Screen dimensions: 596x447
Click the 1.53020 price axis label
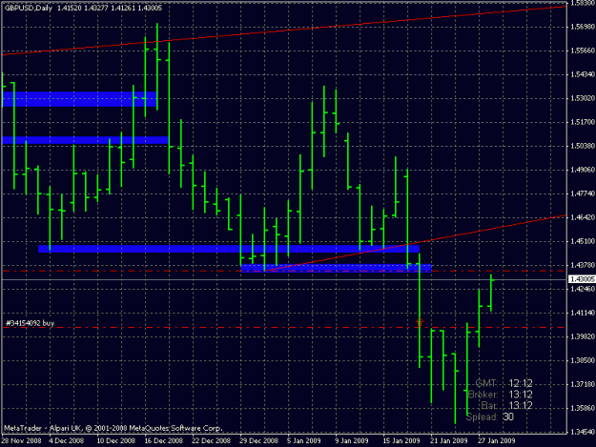[x=583, y=98]
